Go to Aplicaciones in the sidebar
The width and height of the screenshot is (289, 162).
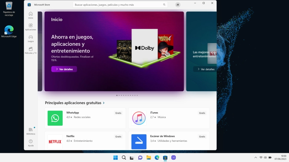(x=31, y=27)
